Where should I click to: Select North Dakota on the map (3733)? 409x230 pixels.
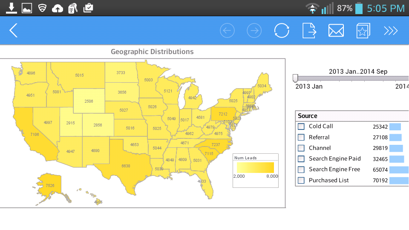(x=121, y=72)
